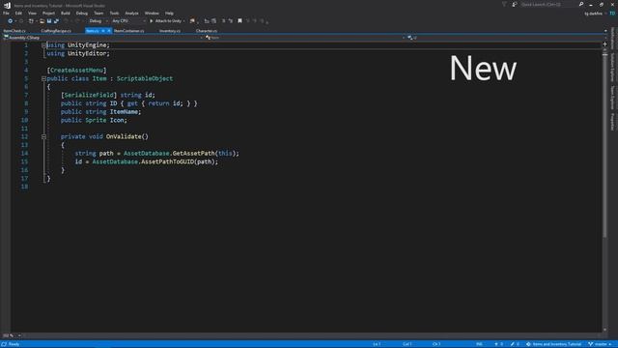Switch to the Inventory.cs tab

click(170, 31)
